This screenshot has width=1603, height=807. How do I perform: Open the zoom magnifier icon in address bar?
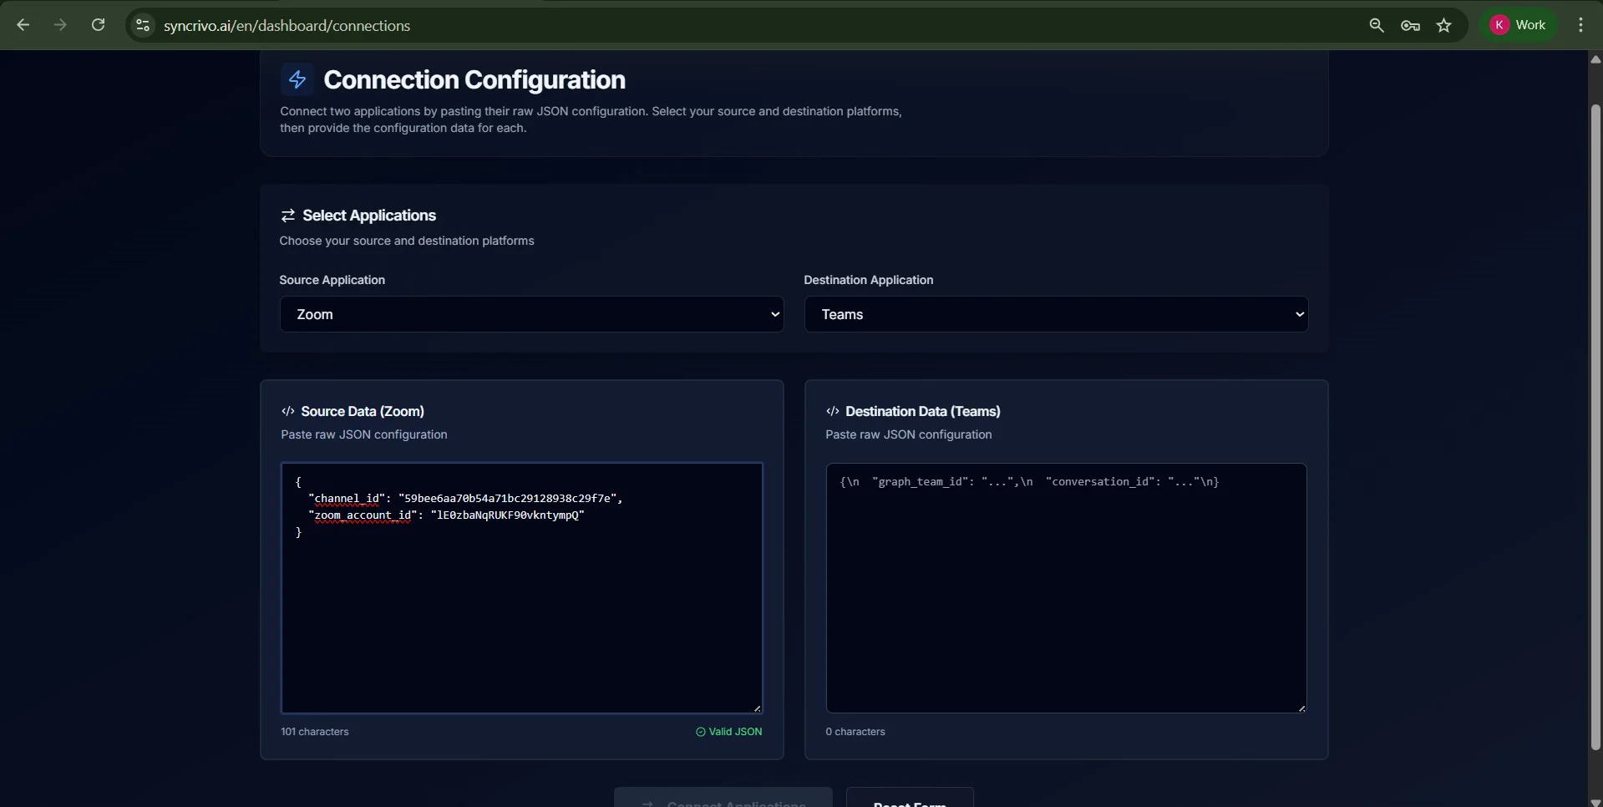(1377, 26)
